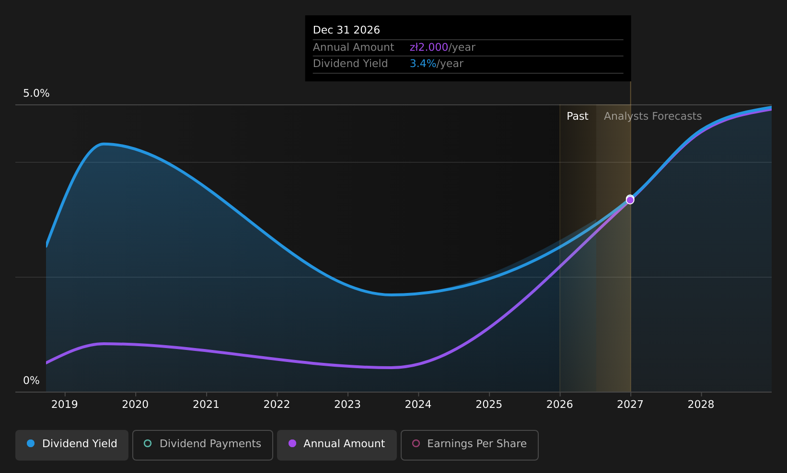Select the 2026 x-axis label

click(560, 405)
